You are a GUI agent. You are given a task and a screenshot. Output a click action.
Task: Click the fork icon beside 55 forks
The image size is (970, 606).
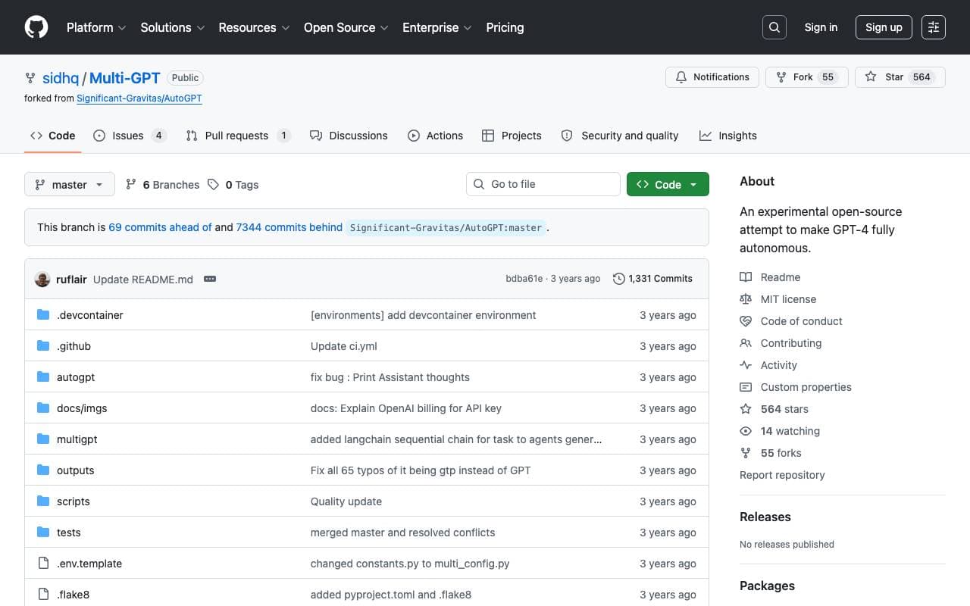[x=746, y=453]
